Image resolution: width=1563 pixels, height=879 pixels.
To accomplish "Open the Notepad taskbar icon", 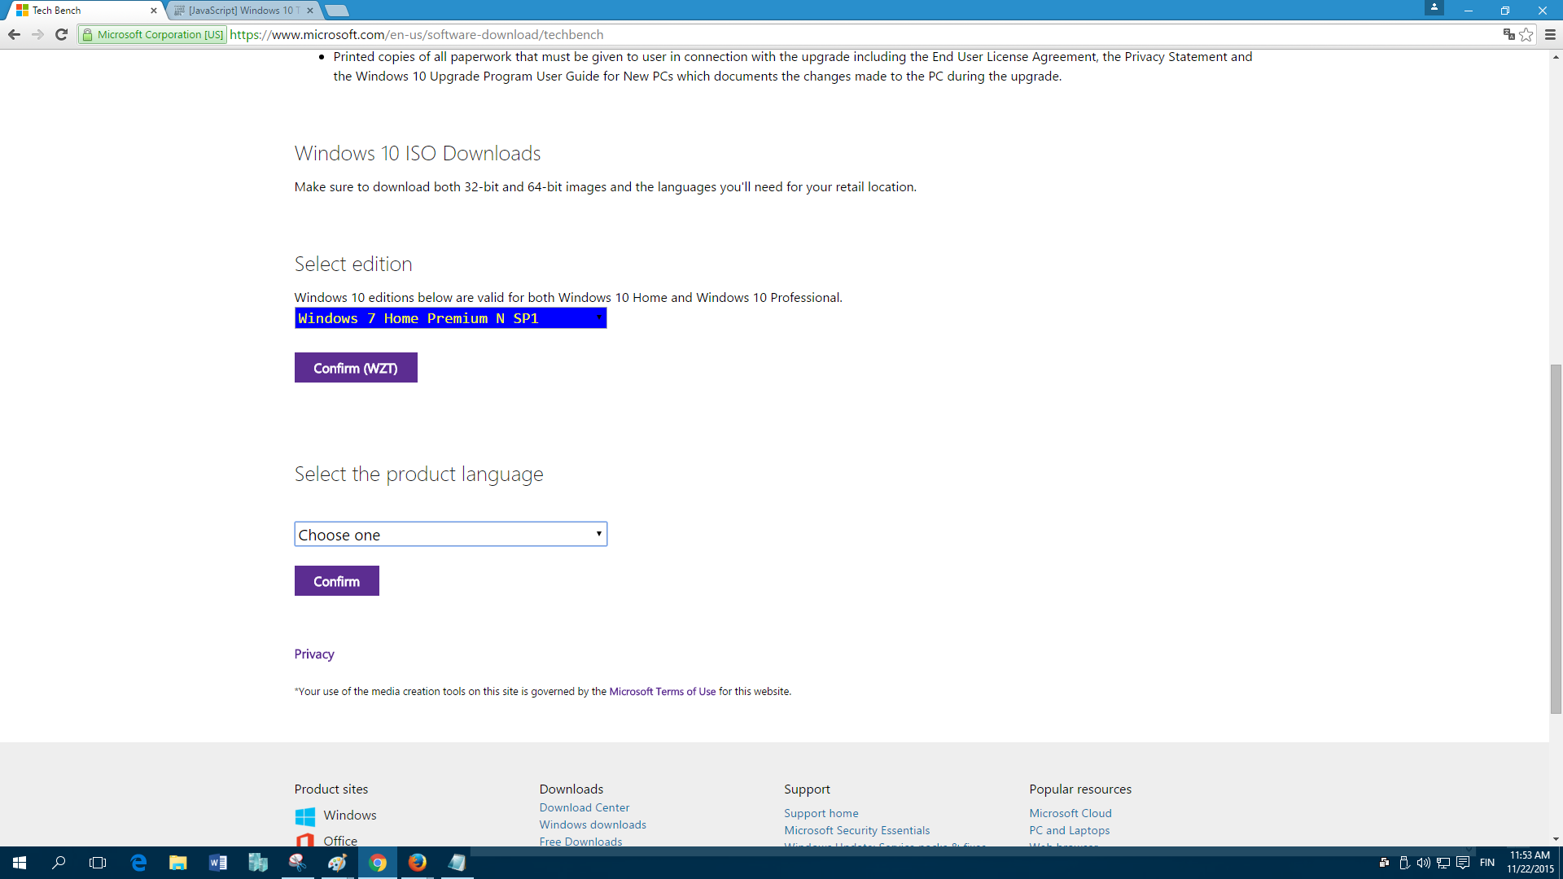I will pyautogui.click(x=457, y=863).
